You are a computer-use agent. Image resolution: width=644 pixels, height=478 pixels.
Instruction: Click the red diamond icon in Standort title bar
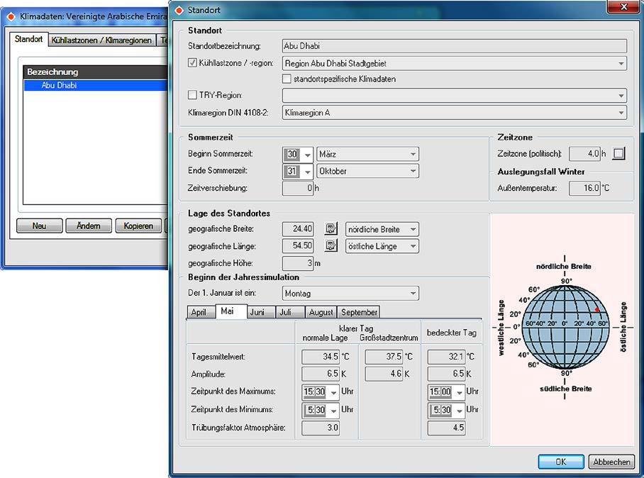(179, 10)
